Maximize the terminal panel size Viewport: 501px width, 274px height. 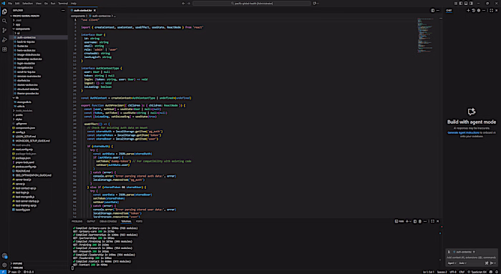click(432, 221)
